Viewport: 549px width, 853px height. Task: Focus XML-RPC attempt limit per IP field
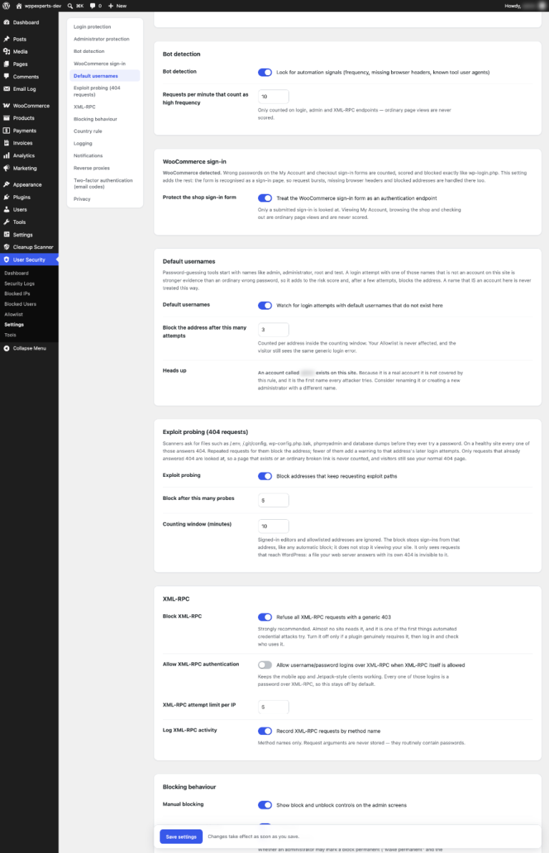tap(273, 706)
